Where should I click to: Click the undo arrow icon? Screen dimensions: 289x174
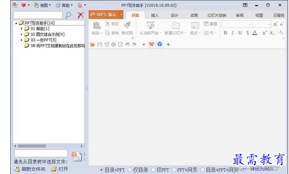127,44
